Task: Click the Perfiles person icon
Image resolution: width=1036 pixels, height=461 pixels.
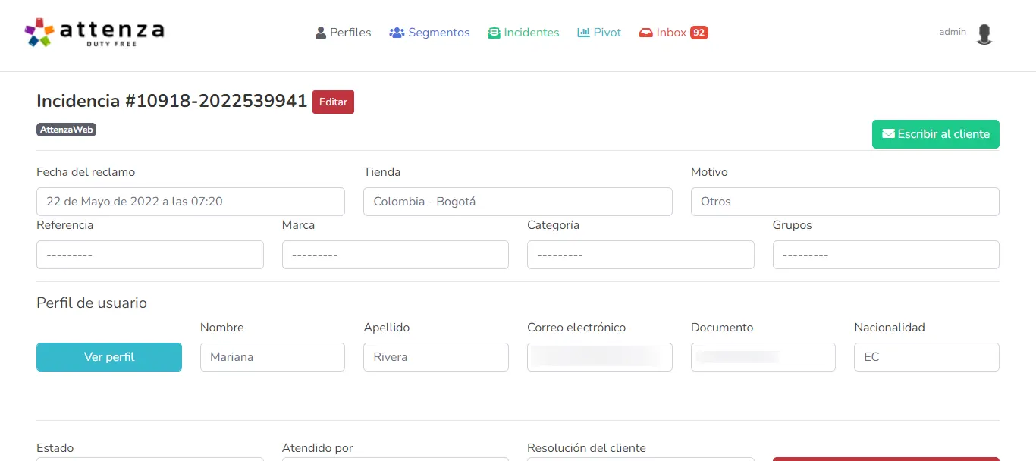Action: [x=321, y=33]
